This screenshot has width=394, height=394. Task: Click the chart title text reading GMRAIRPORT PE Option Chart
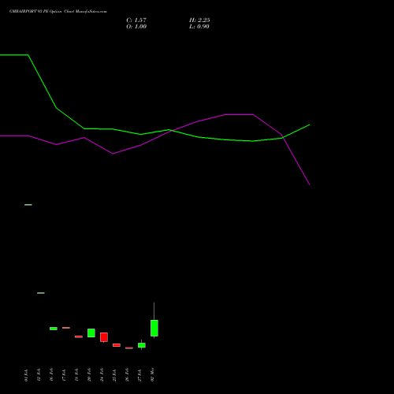coord(58,12)
